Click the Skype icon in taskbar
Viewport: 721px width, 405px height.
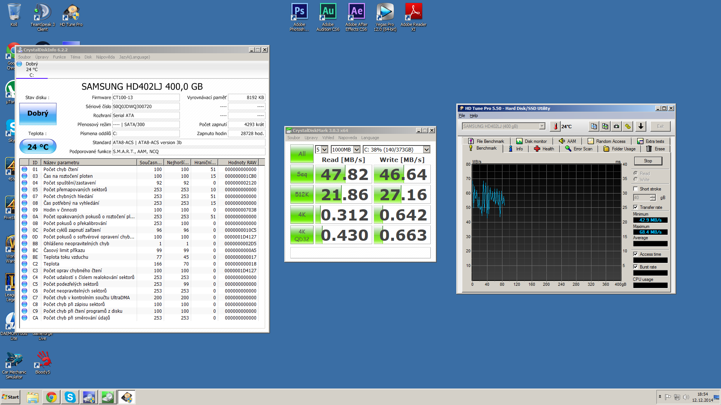pyautogui.click(x=70, y=397)
